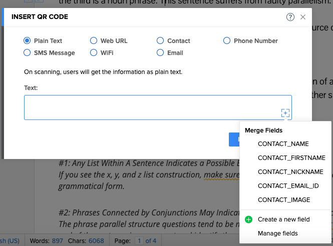Choose SMS Message as QR type
Image resolution: width=333 pixels, height=246 pixels.
28,52
